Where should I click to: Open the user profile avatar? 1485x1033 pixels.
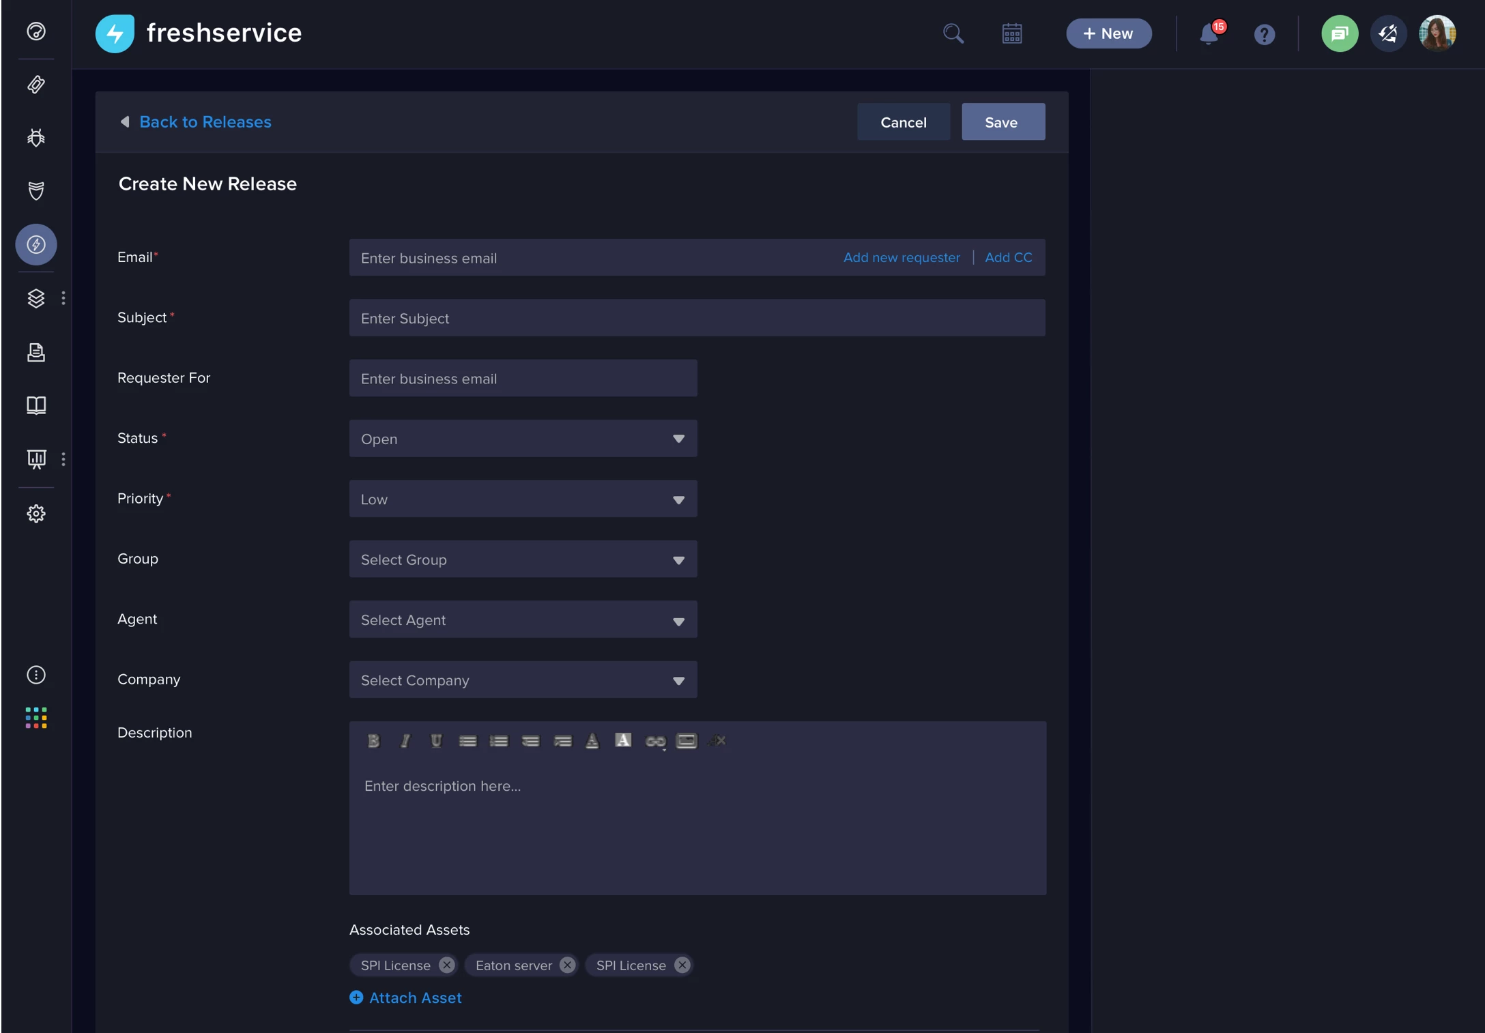click(x=1437, y=33)
